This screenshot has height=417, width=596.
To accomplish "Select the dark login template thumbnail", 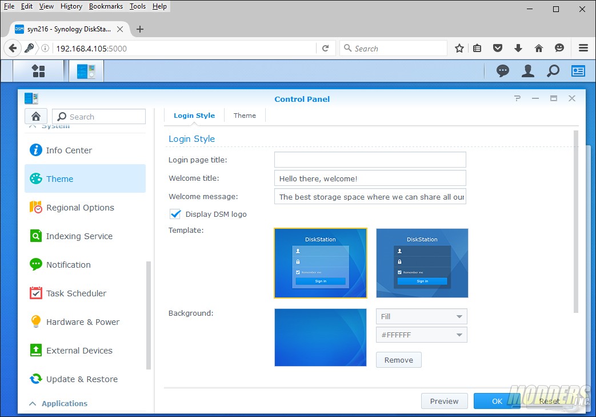I will pyautogui.click(x=422, y=263).
